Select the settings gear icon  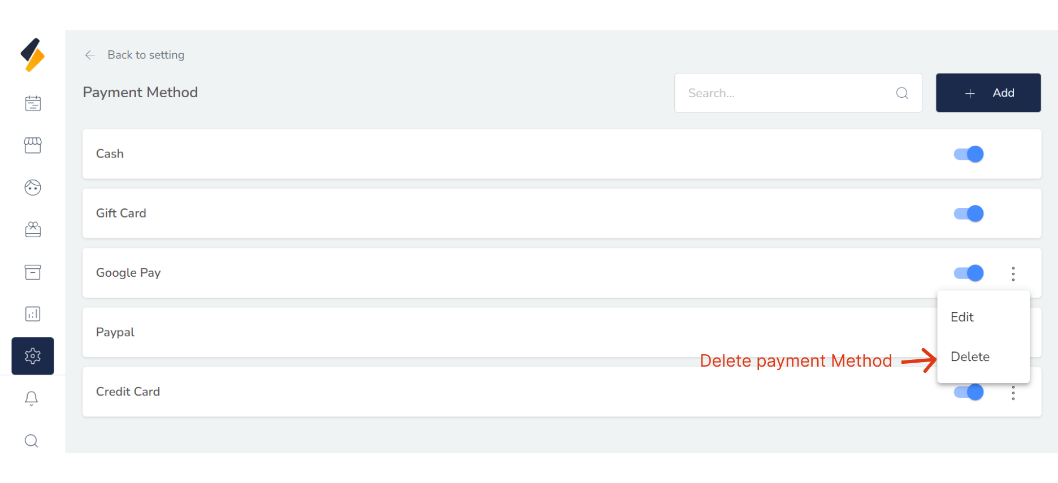click(x=32, y=356)
